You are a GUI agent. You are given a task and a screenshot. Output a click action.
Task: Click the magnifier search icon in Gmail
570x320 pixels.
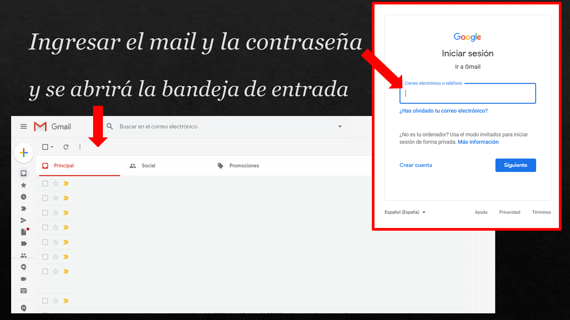coord(110,127)
